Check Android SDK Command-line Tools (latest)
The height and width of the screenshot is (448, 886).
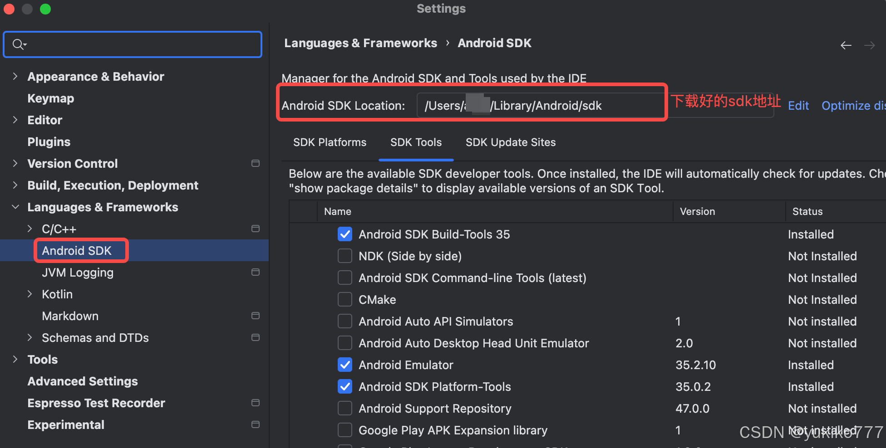pyautogui.click(x=345, y=278)
